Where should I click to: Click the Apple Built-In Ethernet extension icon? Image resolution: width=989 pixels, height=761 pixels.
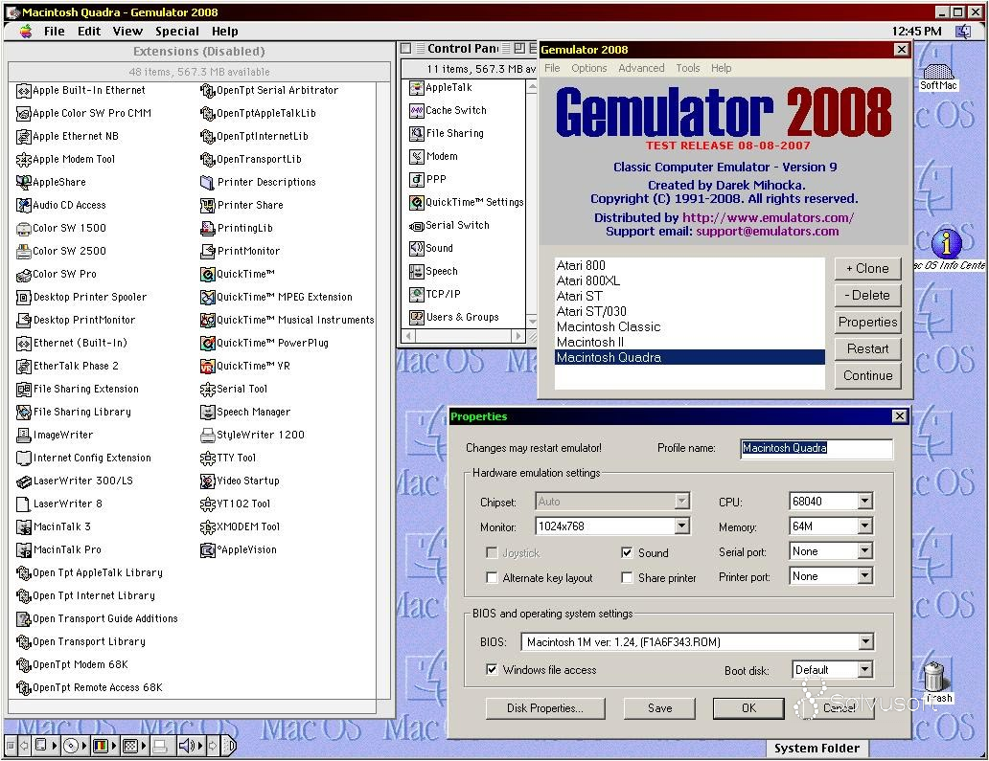pyautogui.click(x=23, y=91)
